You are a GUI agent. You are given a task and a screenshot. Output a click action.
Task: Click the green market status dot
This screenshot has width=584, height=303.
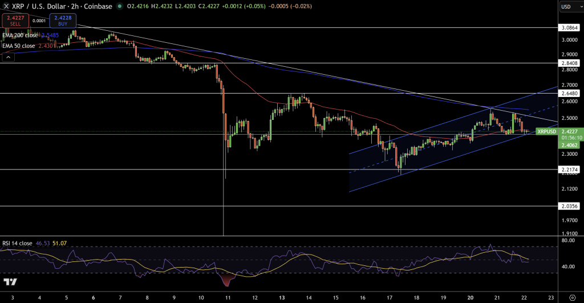[119, 6]
